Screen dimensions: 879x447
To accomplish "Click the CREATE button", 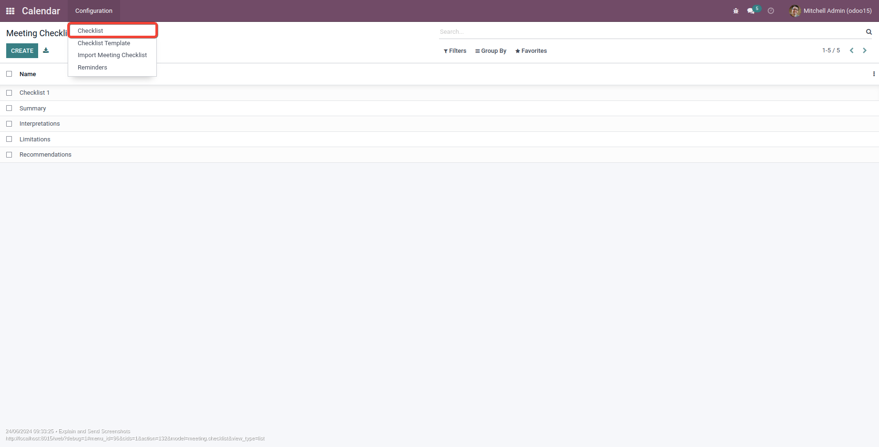I will 22,50.
